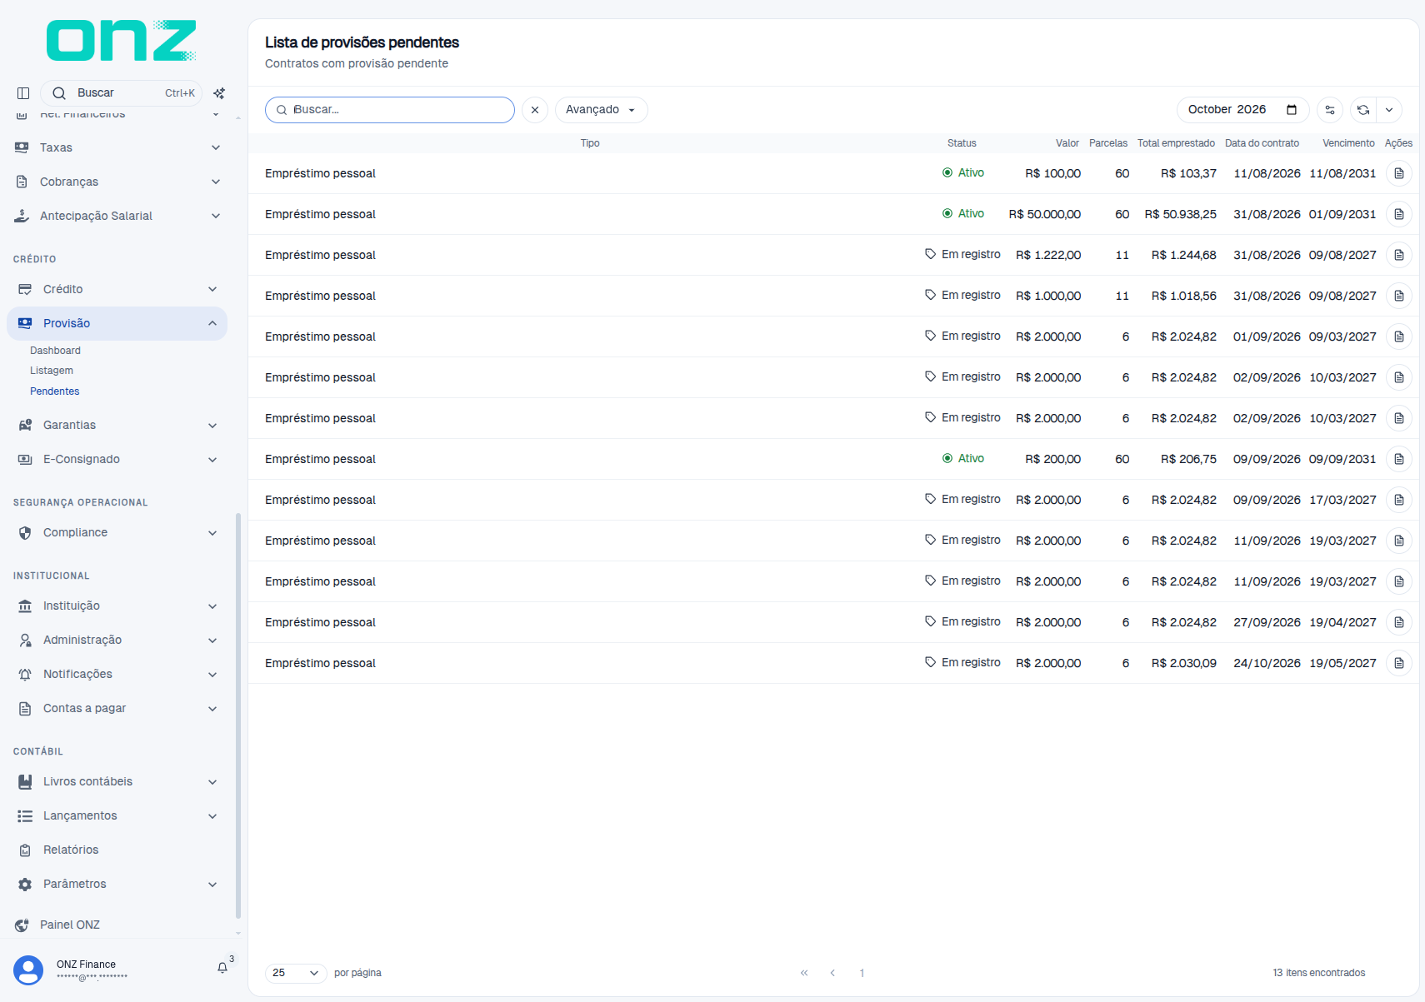Toggle the sidebar collapse icon

[x=23, y=93]
